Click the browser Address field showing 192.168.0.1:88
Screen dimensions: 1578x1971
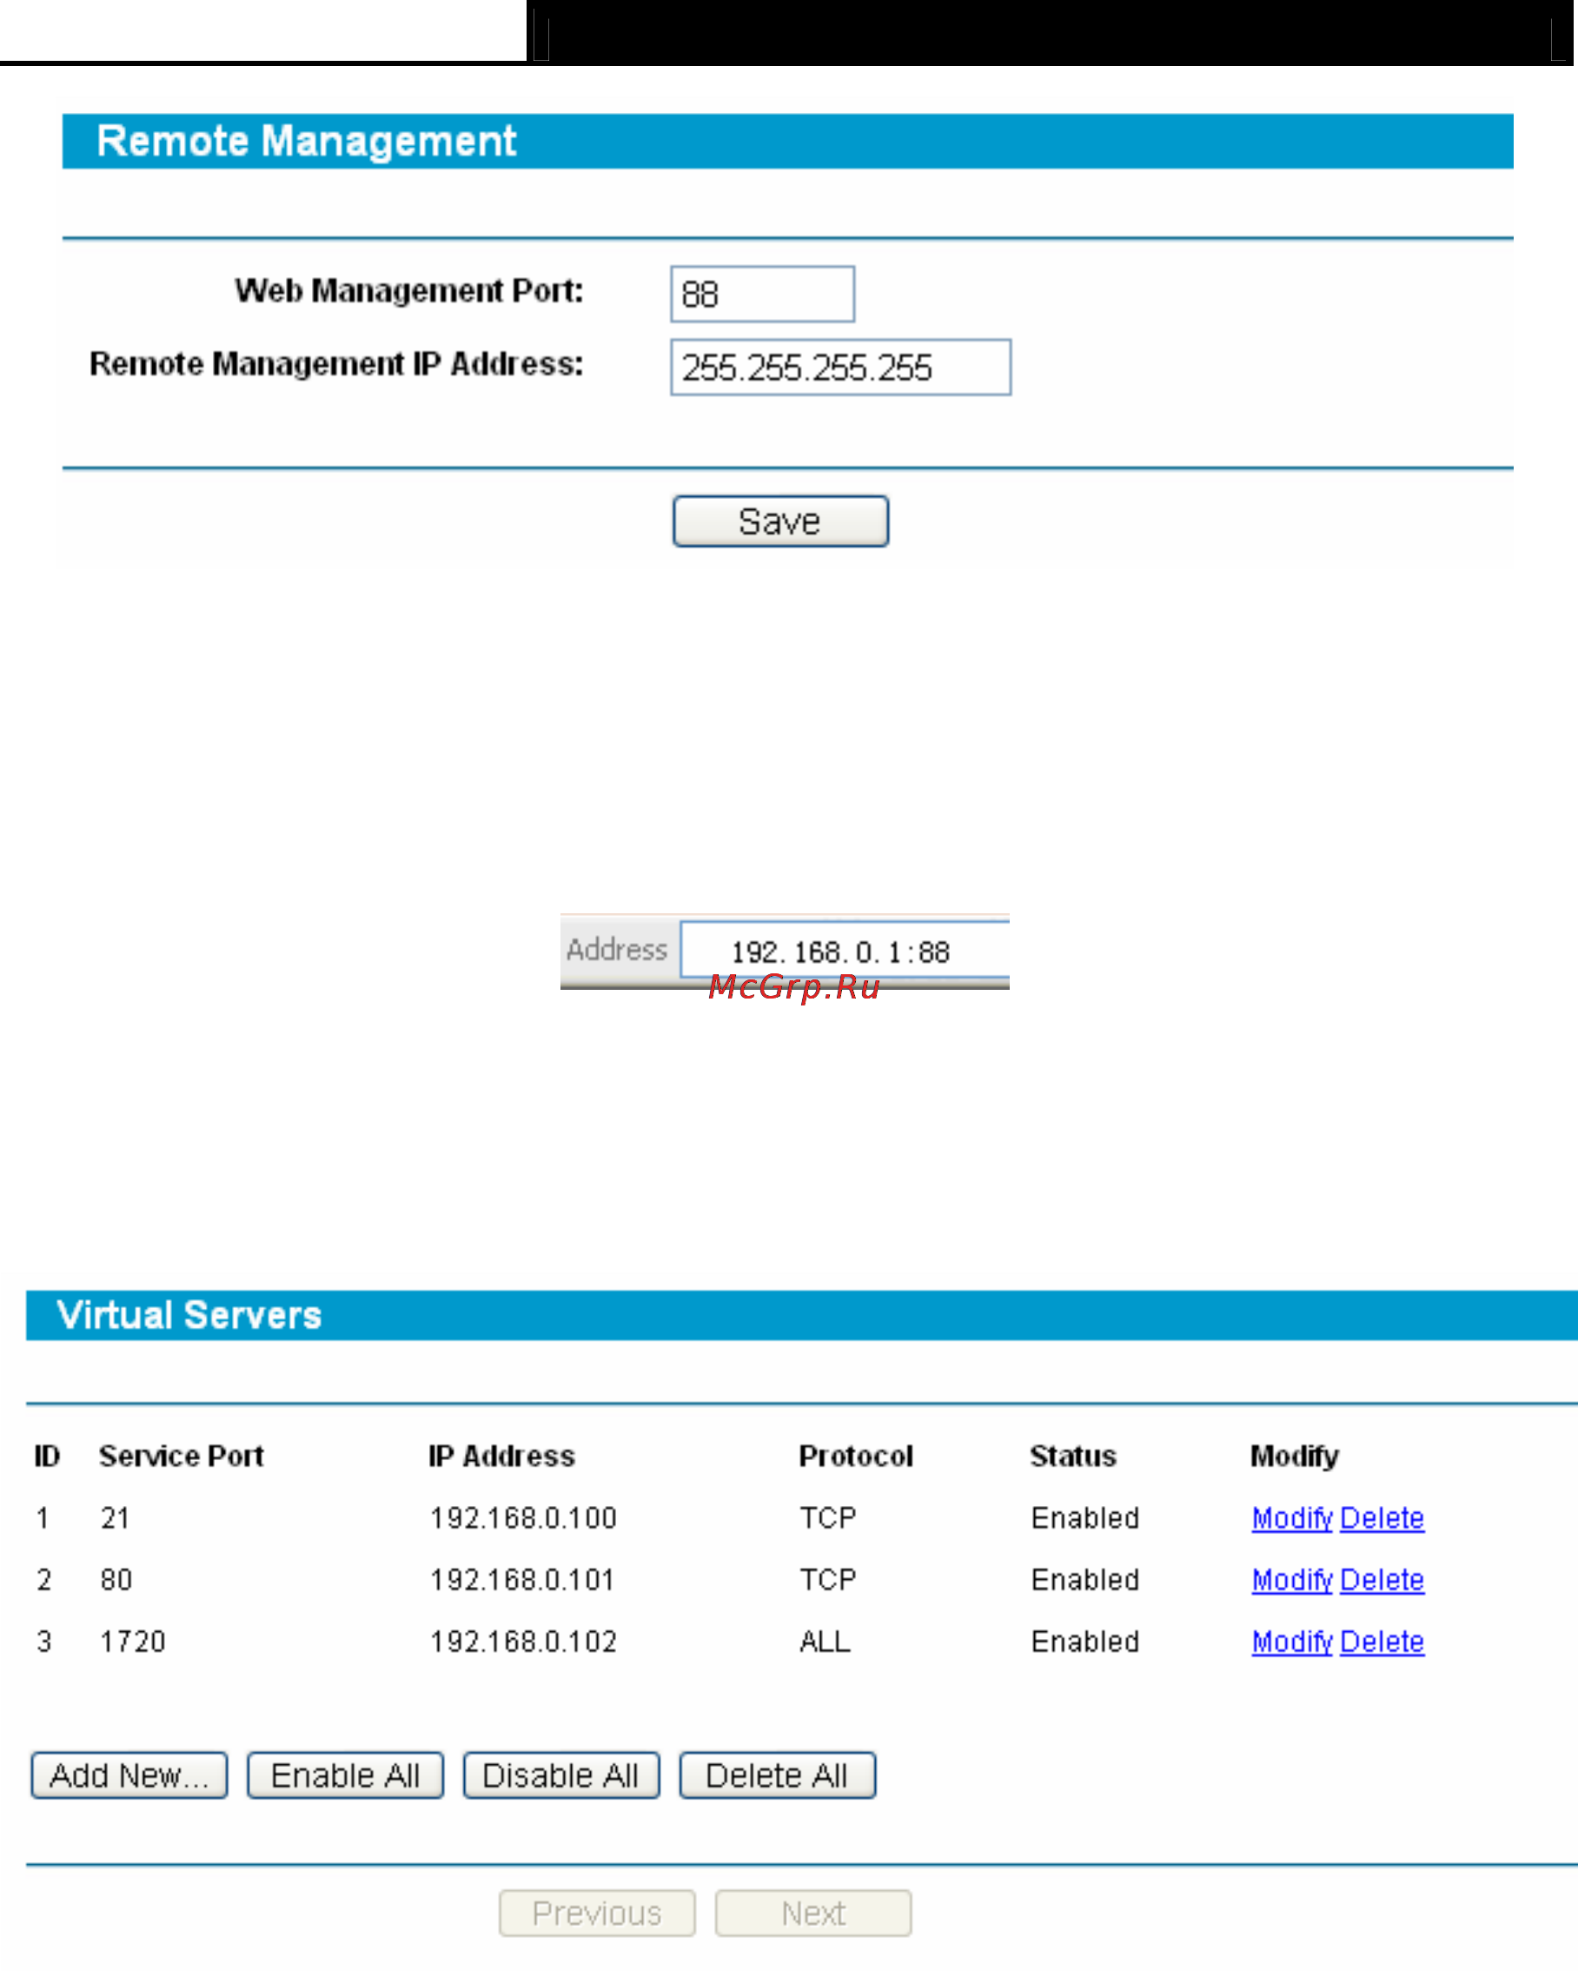[845, 951]
